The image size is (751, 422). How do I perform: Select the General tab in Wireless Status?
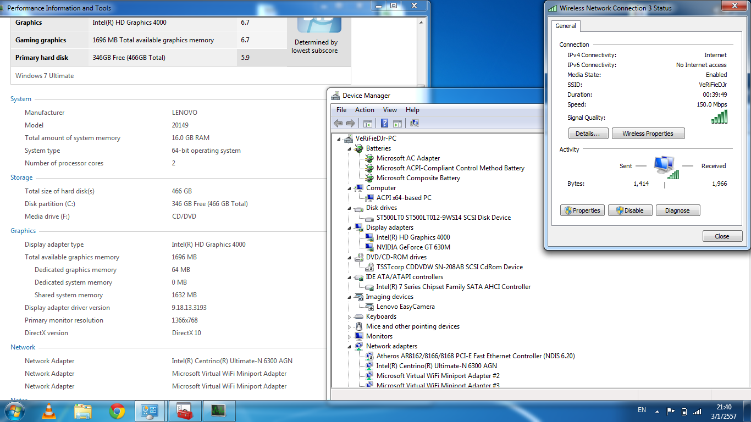click(x=566, y=26)
